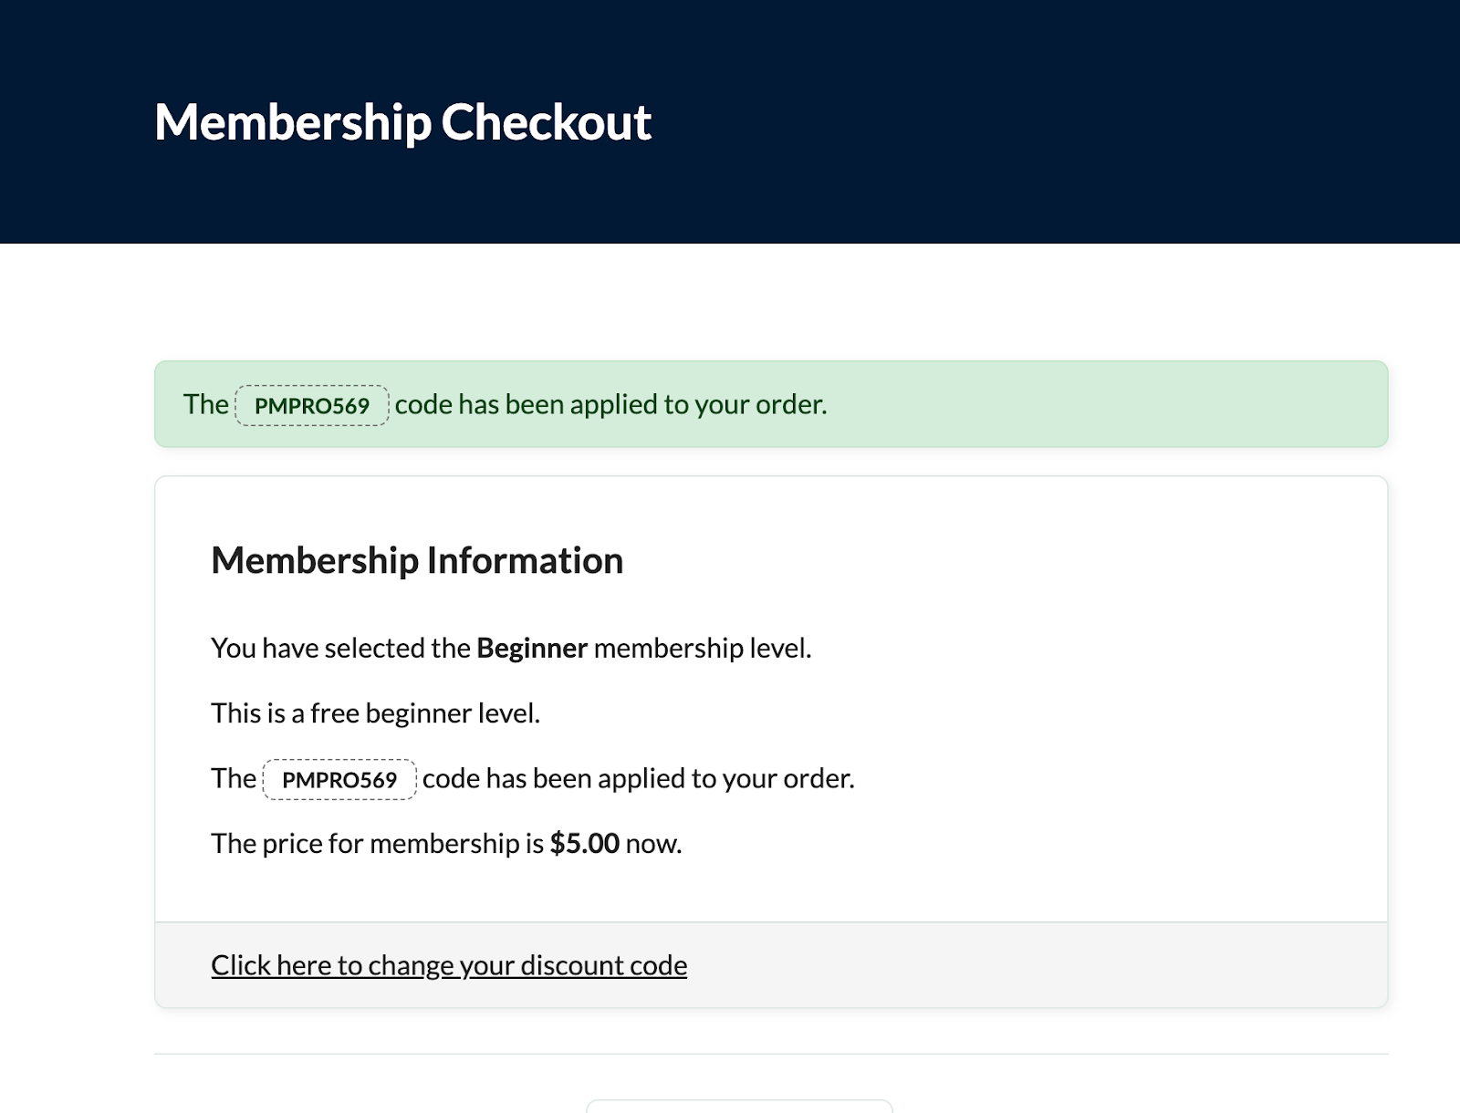
Task: Select the PMPRO569 code in Membership Information
Action: [339, 778]
